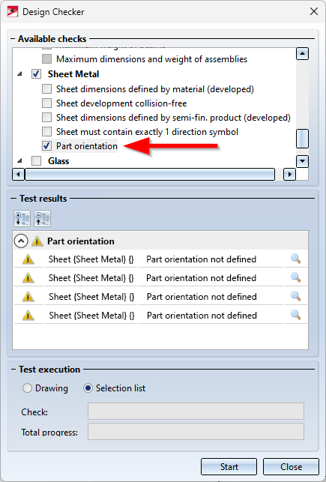Click the scroll down arrow in checks list
The height and width of the screenshot is (482, 326).
point(302,161)
